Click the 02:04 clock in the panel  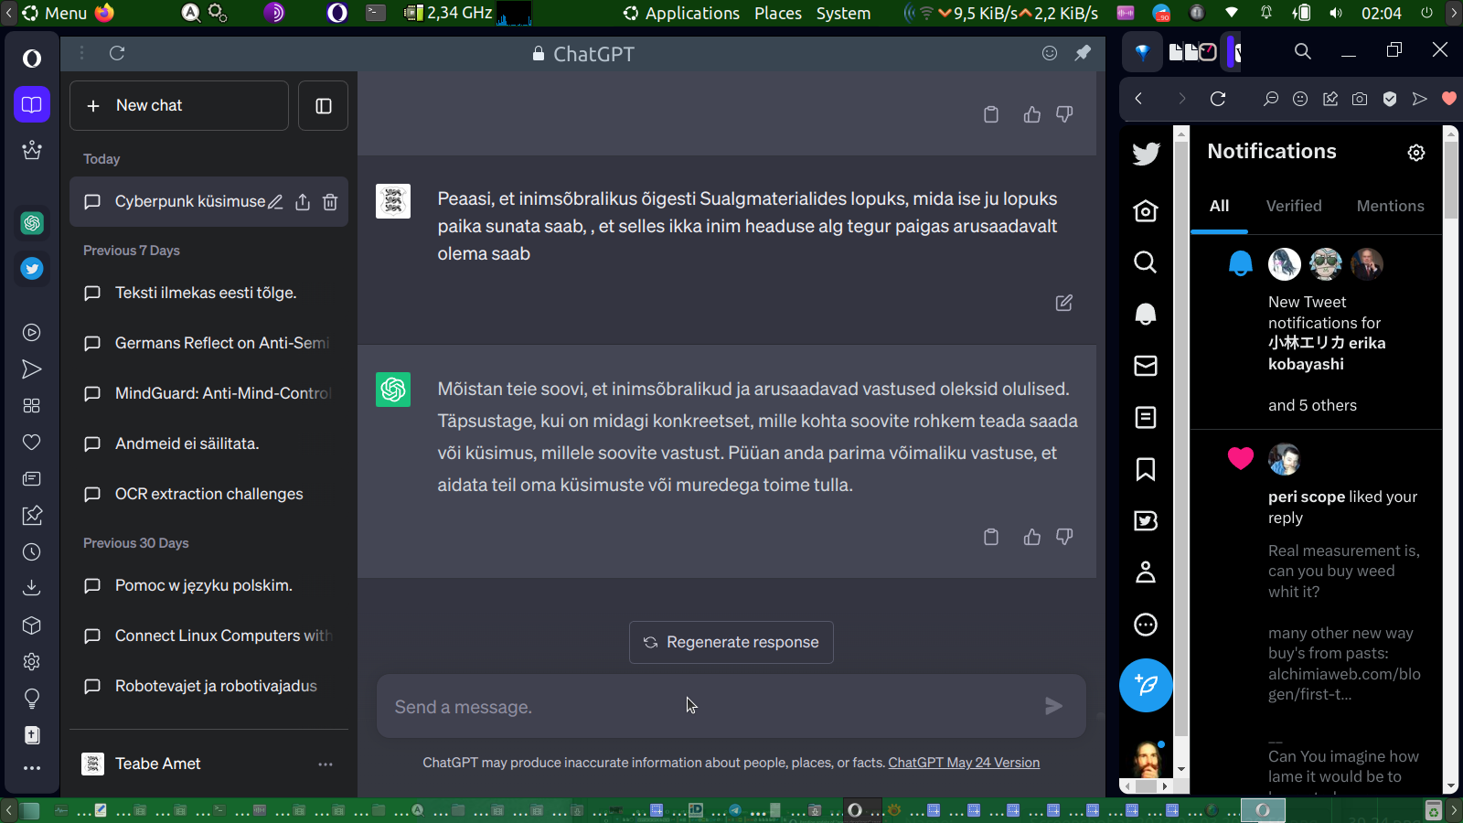coord(1381,14)
